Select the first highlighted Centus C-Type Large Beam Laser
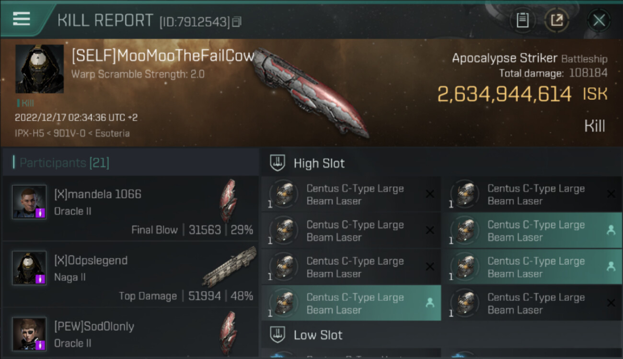 tap(531, 231)
